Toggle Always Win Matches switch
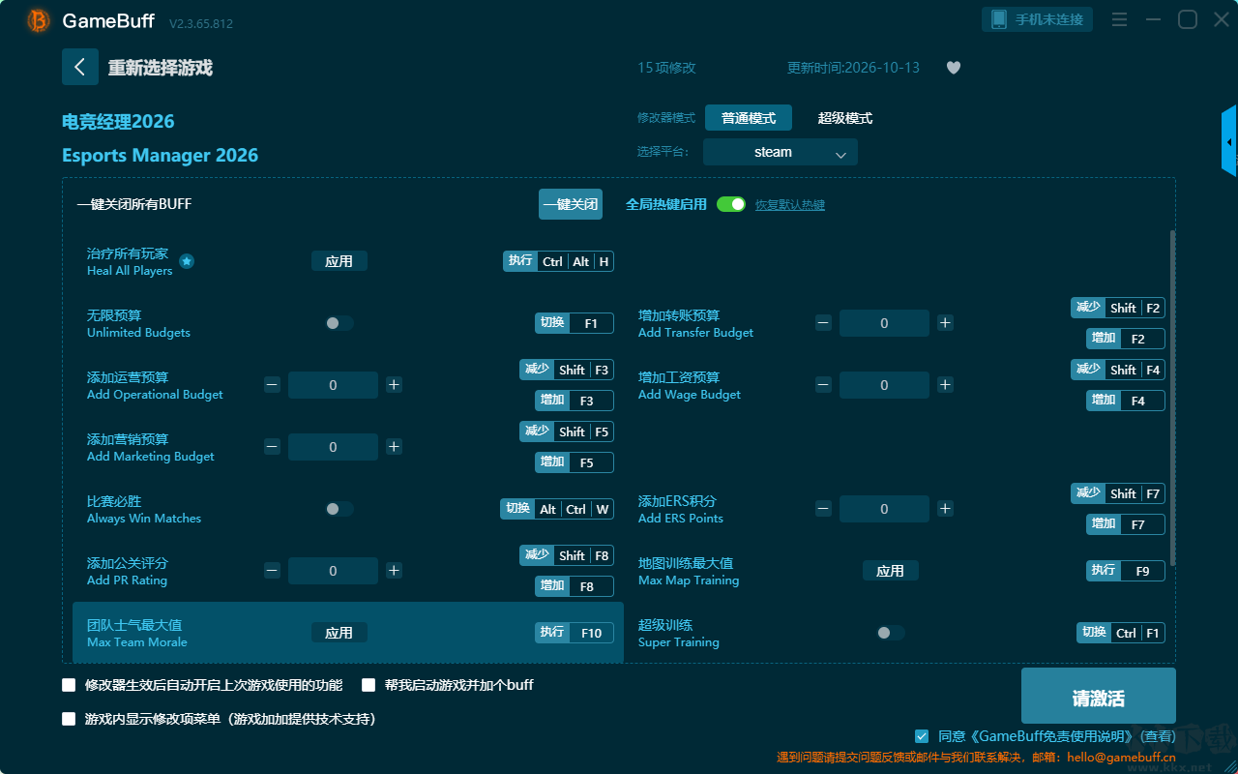 click(339, 509)
